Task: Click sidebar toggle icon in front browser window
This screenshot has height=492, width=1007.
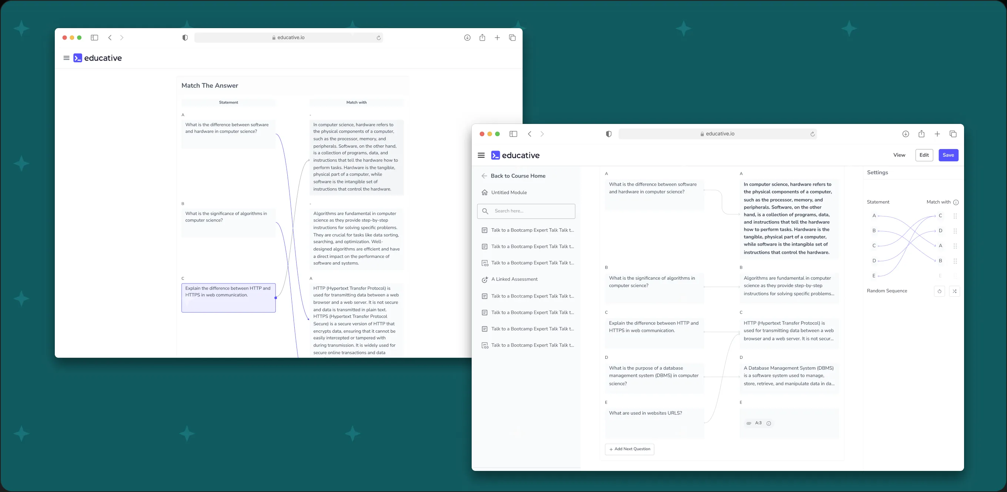Action: point(513,134)
